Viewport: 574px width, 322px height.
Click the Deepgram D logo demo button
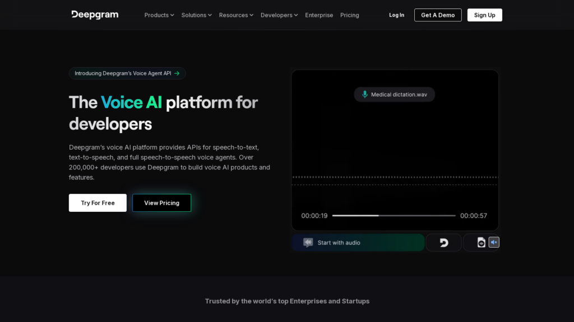[x=444, y=243]
